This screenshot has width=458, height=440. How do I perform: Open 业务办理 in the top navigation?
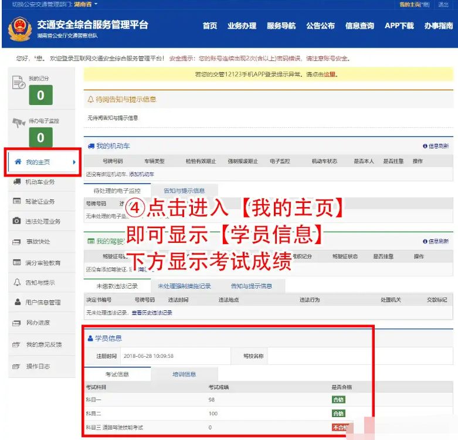tap(242, 26)
